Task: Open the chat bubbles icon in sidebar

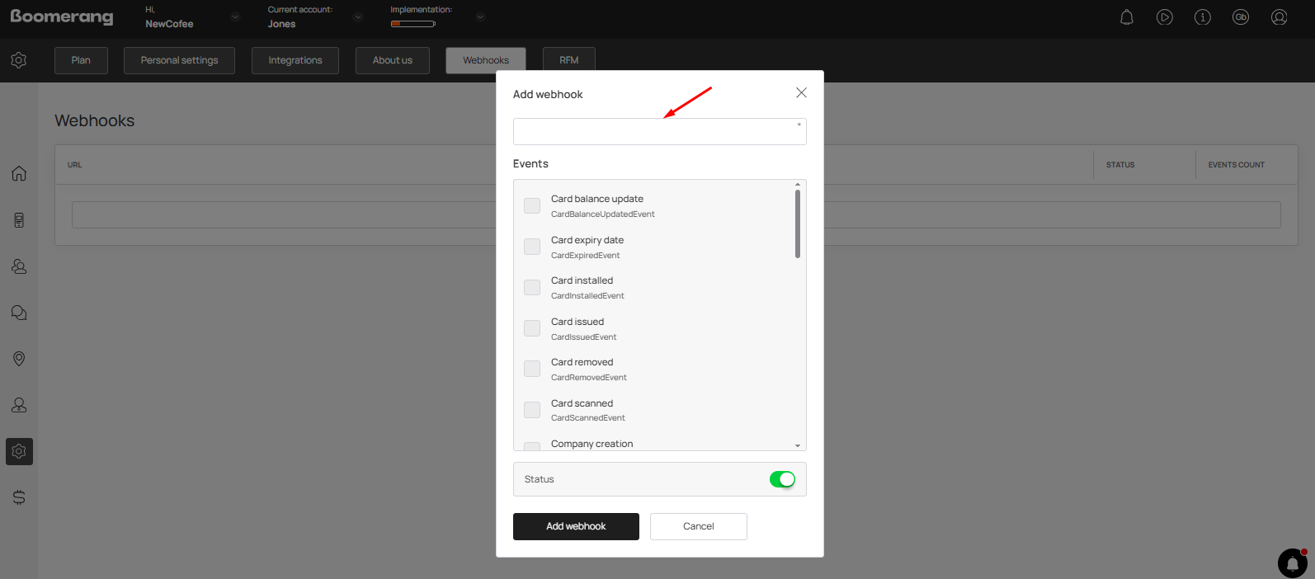Action: (x=19, y=313)
